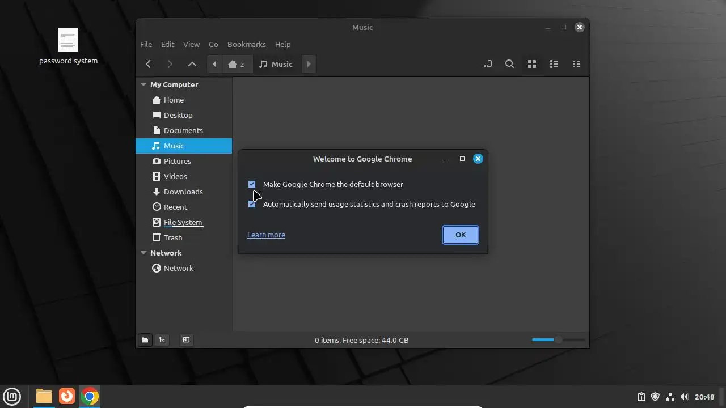Click the Files icon in taskbar
The width and height of the screenshot is (726, 408).
pos(44,396)
